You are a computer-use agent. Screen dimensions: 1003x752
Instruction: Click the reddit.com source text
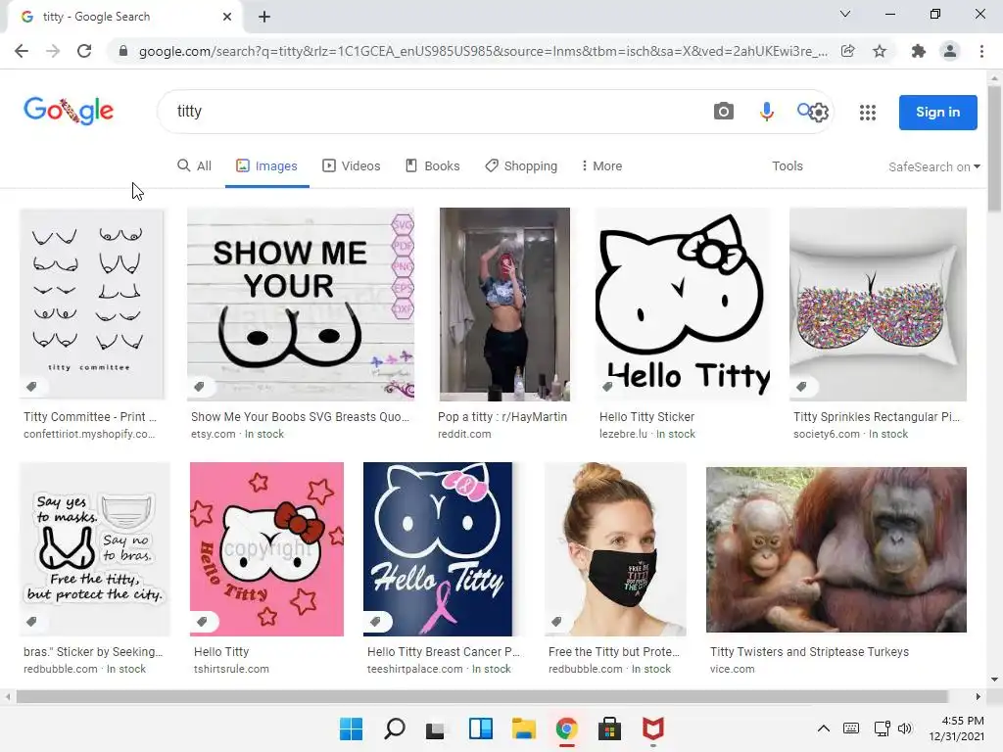(x=464, y=434)
